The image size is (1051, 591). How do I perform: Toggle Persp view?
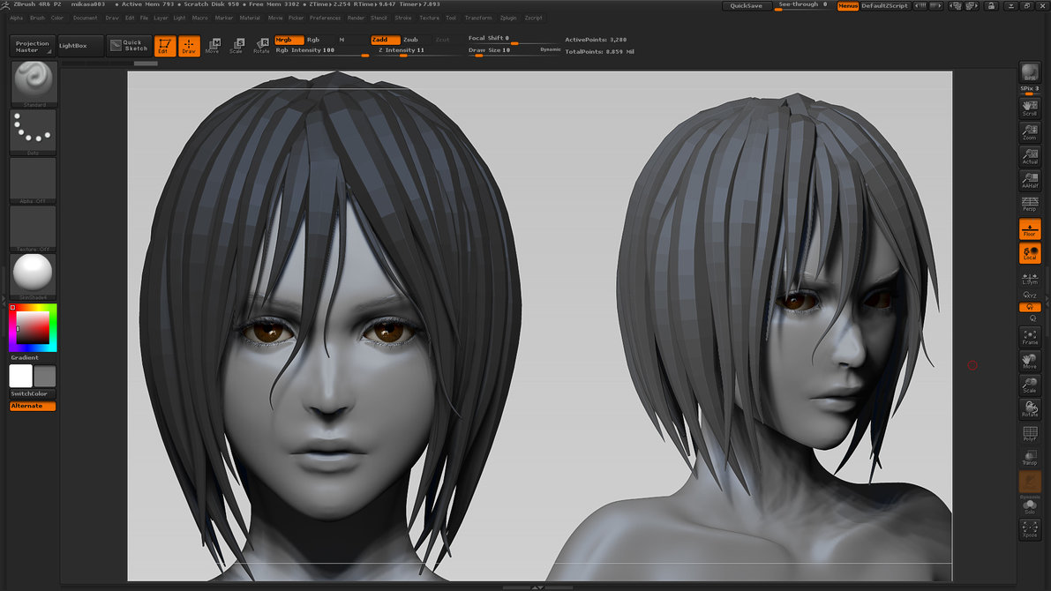click(1029, 204)
